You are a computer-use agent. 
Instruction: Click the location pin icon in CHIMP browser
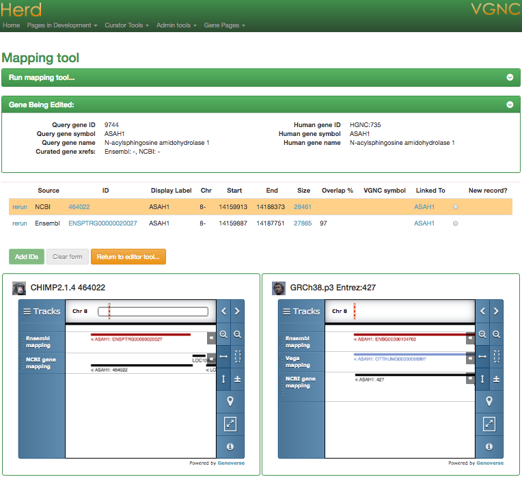230,401
